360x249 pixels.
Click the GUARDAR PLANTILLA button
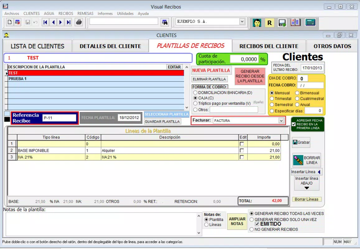click(162, 121)
